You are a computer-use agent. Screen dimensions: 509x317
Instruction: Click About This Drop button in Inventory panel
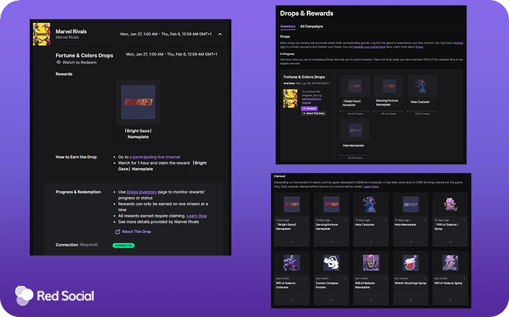313,114
